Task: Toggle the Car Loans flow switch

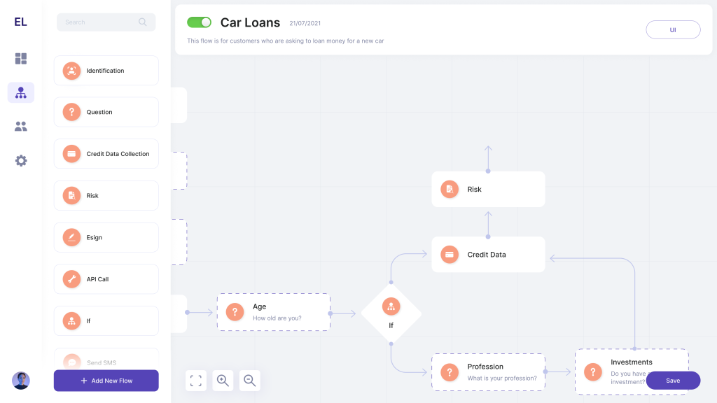Action: coord(199,22)
